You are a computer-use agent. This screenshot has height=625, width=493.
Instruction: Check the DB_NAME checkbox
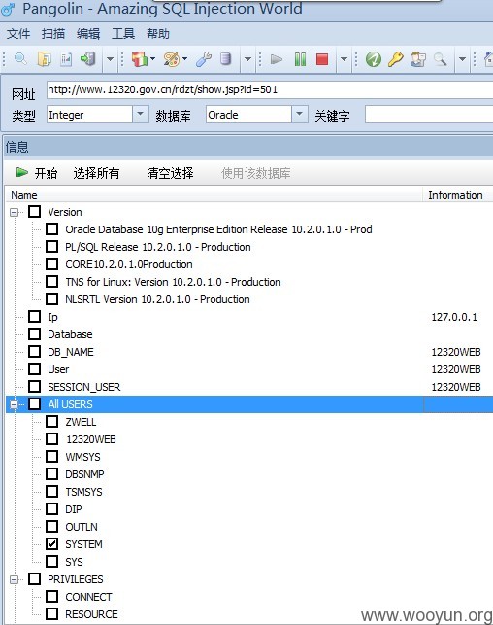pos(35,352)
